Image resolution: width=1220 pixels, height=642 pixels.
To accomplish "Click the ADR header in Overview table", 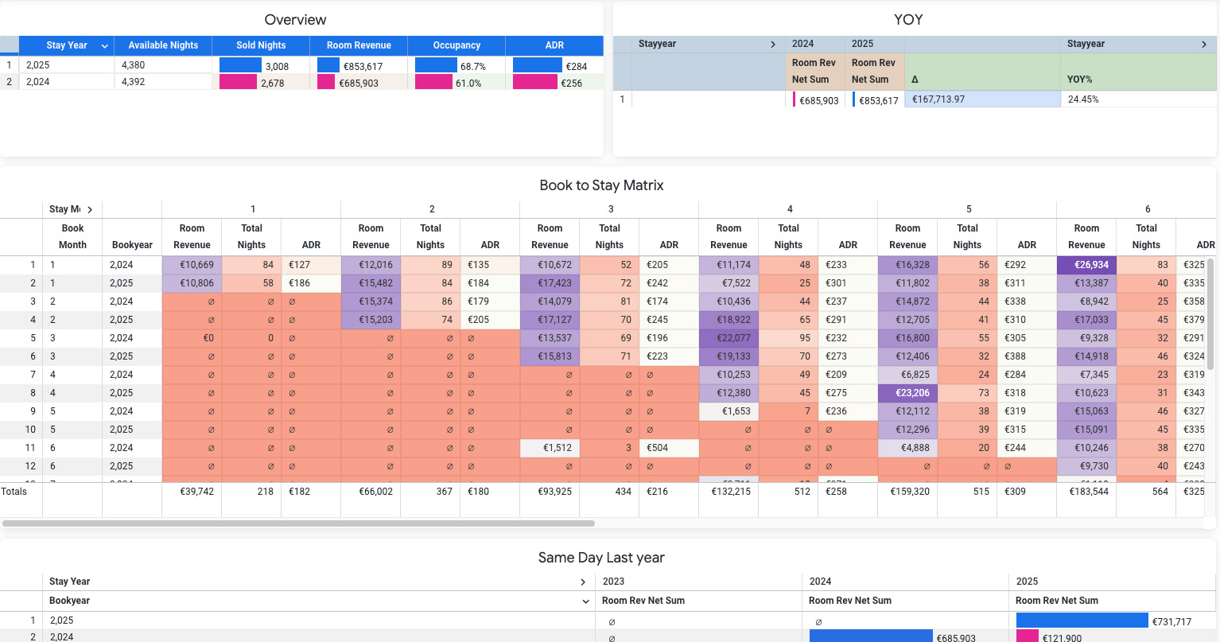I will 554,45.
